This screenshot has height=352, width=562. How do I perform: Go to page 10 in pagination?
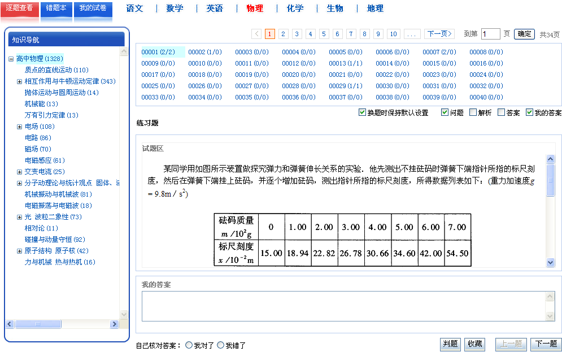(394, 34)
